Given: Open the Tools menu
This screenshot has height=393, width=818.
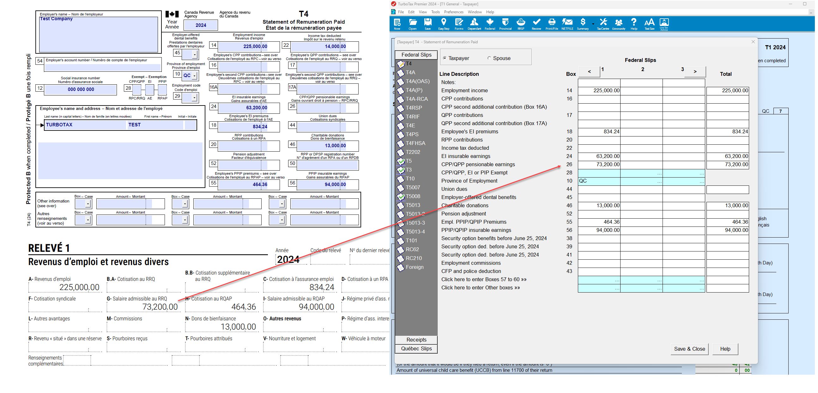Looking at the screenshot, I should tap(435, 12).
